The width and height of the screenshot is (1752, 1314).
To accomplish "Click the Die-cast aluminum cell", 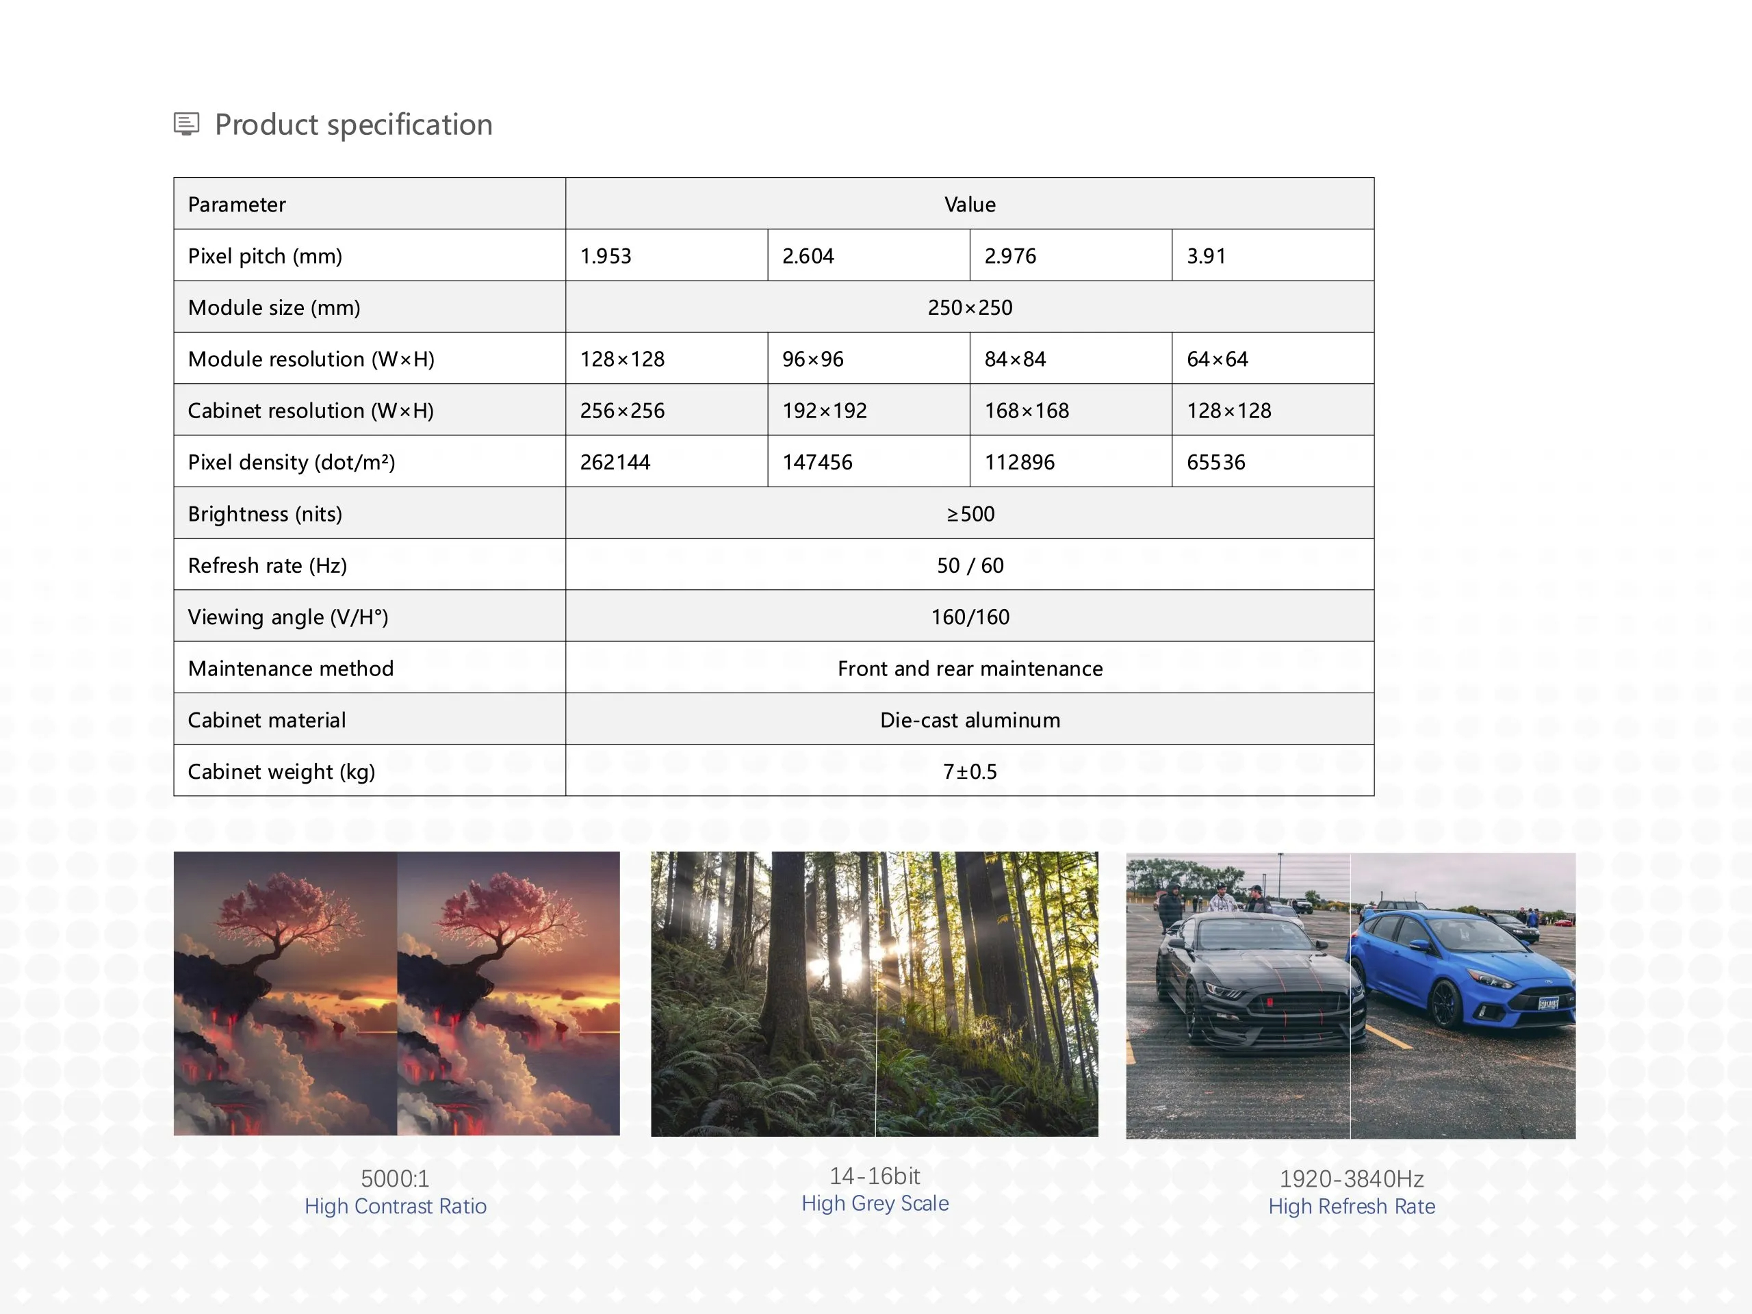I will pos(970,720).
